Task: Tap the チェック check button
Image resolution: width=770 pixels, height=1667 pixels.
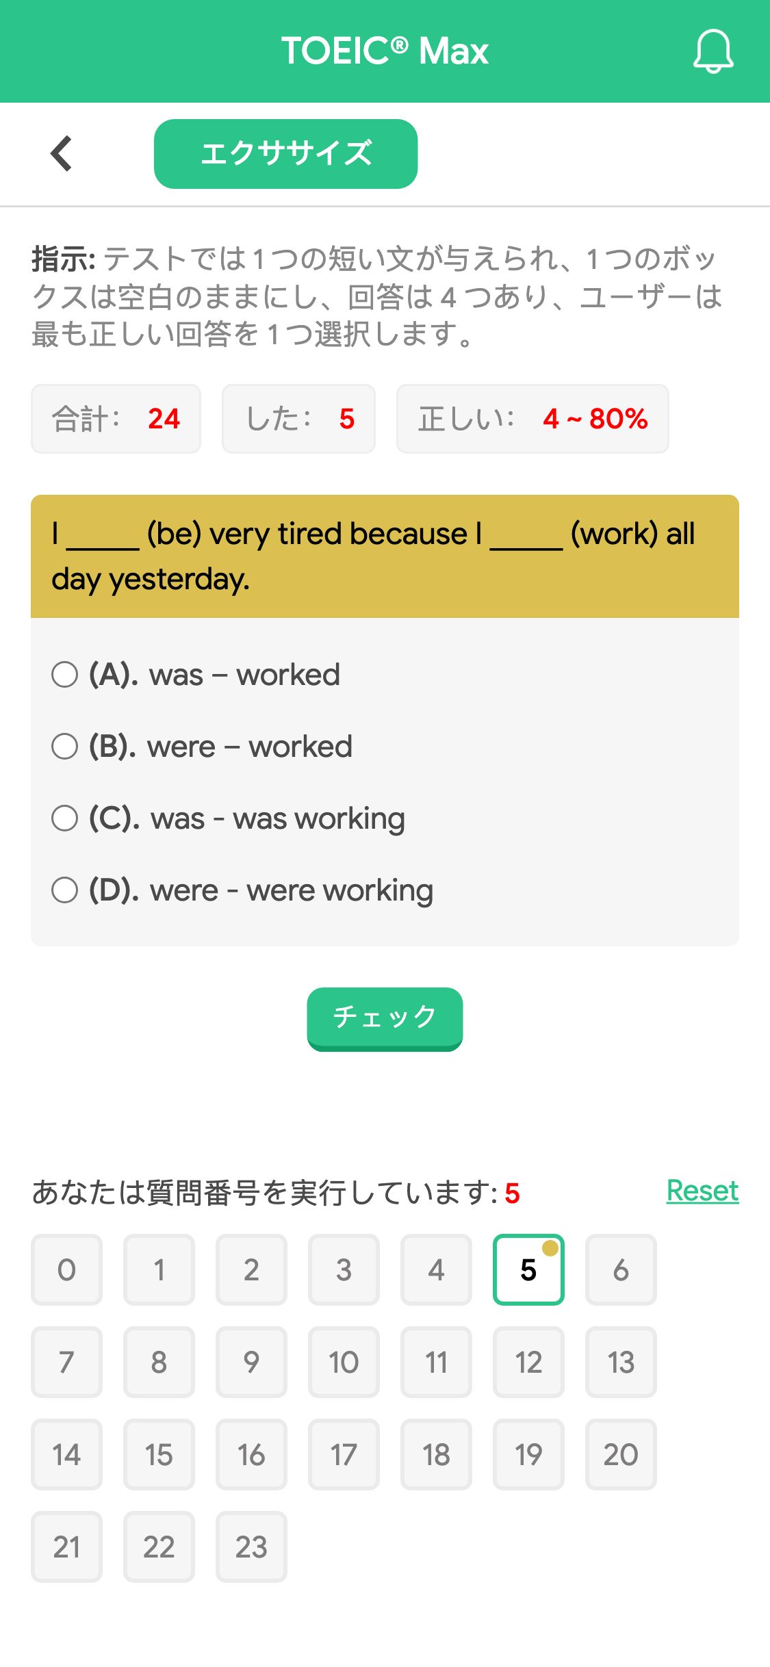Action: 385,1018
